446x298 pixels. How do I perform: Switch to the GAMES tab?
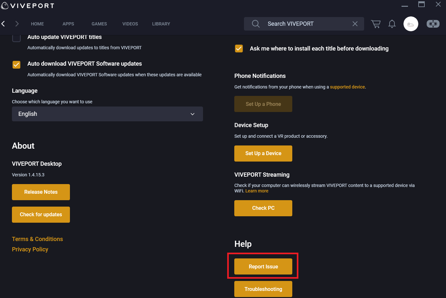tap(99, 24)
